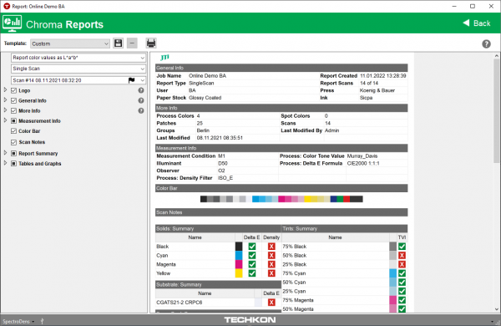The image size is (501, 326).
Task: Click the red patch in the color bar
Action: pos(347,199)
